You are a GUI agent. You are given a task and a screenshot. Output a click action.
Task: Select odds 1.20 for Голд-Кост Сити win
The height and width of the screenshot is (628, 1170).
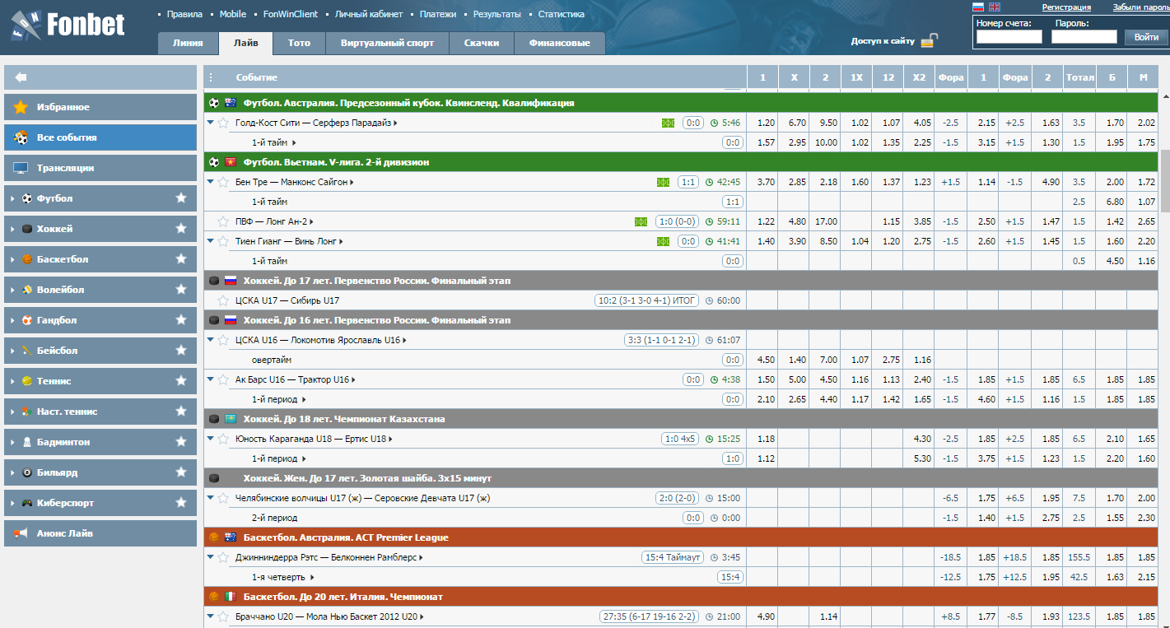pos(762,123)
